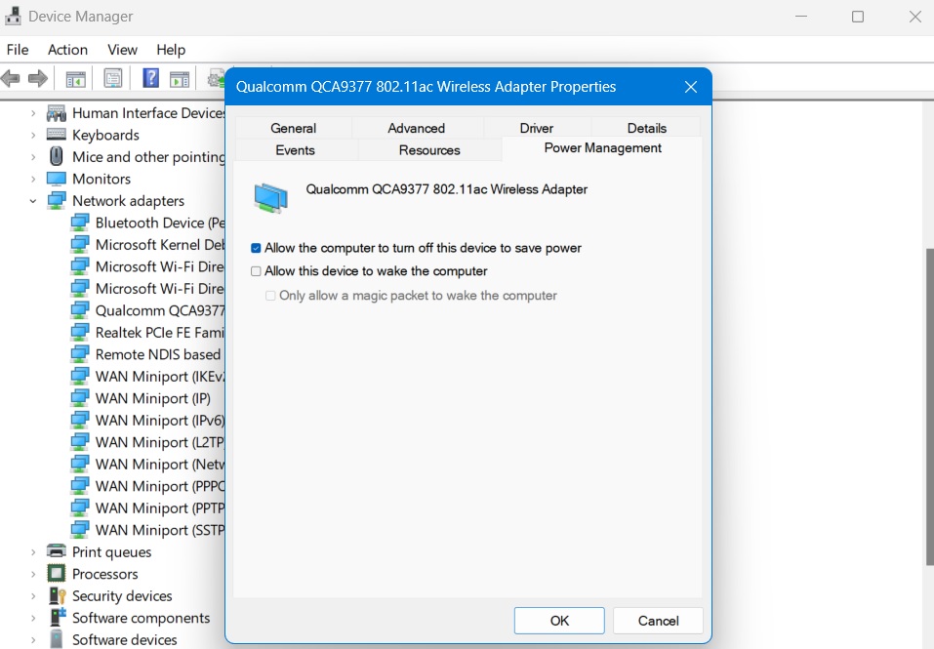Click the show/hide console tree toolbar icon
This screenshot has width=934, height=649.
click(75, 78)
